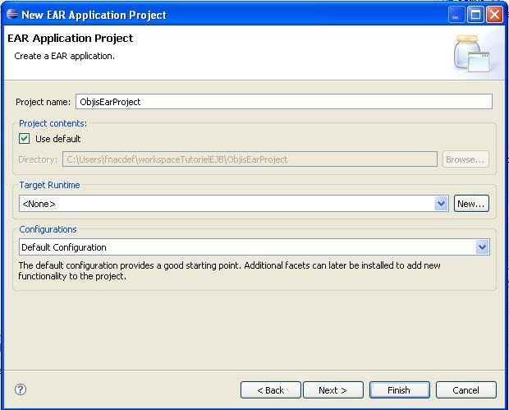Close the New EAR Application Project dialog
The image size is (509, 410).
click(494, 15)
